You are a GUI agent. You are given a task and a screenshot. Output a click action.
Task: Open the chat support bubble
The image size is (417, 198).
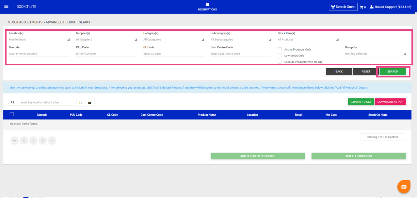(x=404, y=187)
